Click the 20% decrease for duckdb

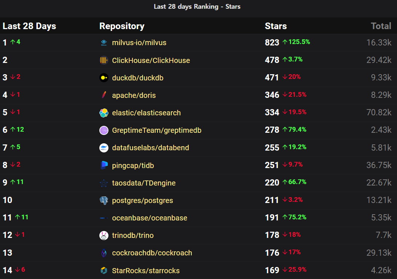pos(291,77)
